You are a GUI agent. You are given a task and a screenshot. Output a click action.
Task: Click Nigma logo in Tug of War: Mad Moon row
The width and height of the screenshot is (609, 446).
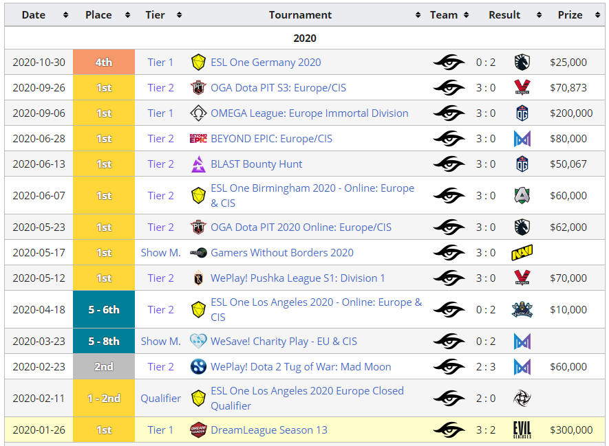click(522, 367)
